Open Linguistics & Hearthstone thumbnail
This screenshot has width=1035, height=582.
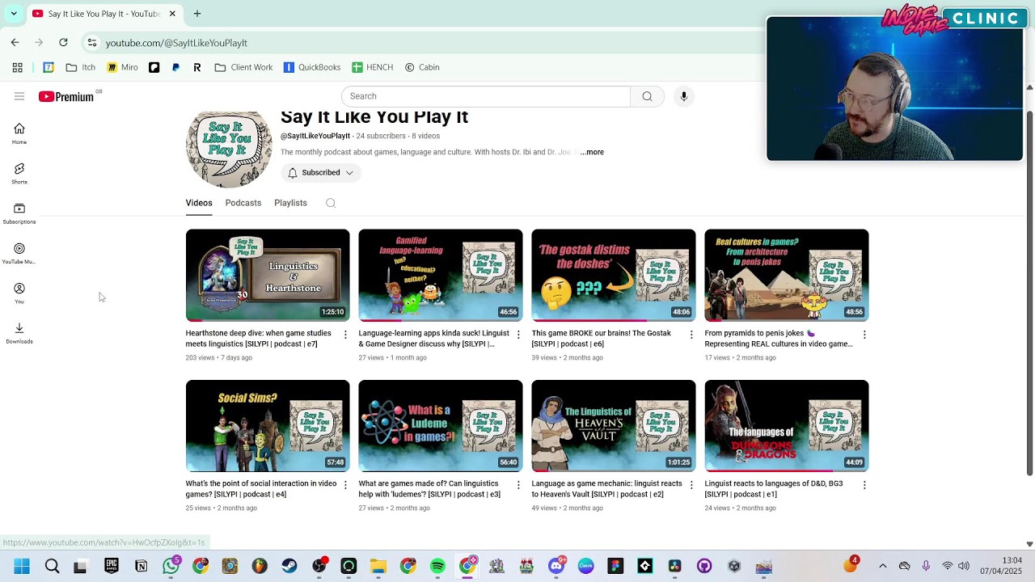pos(268,275)
